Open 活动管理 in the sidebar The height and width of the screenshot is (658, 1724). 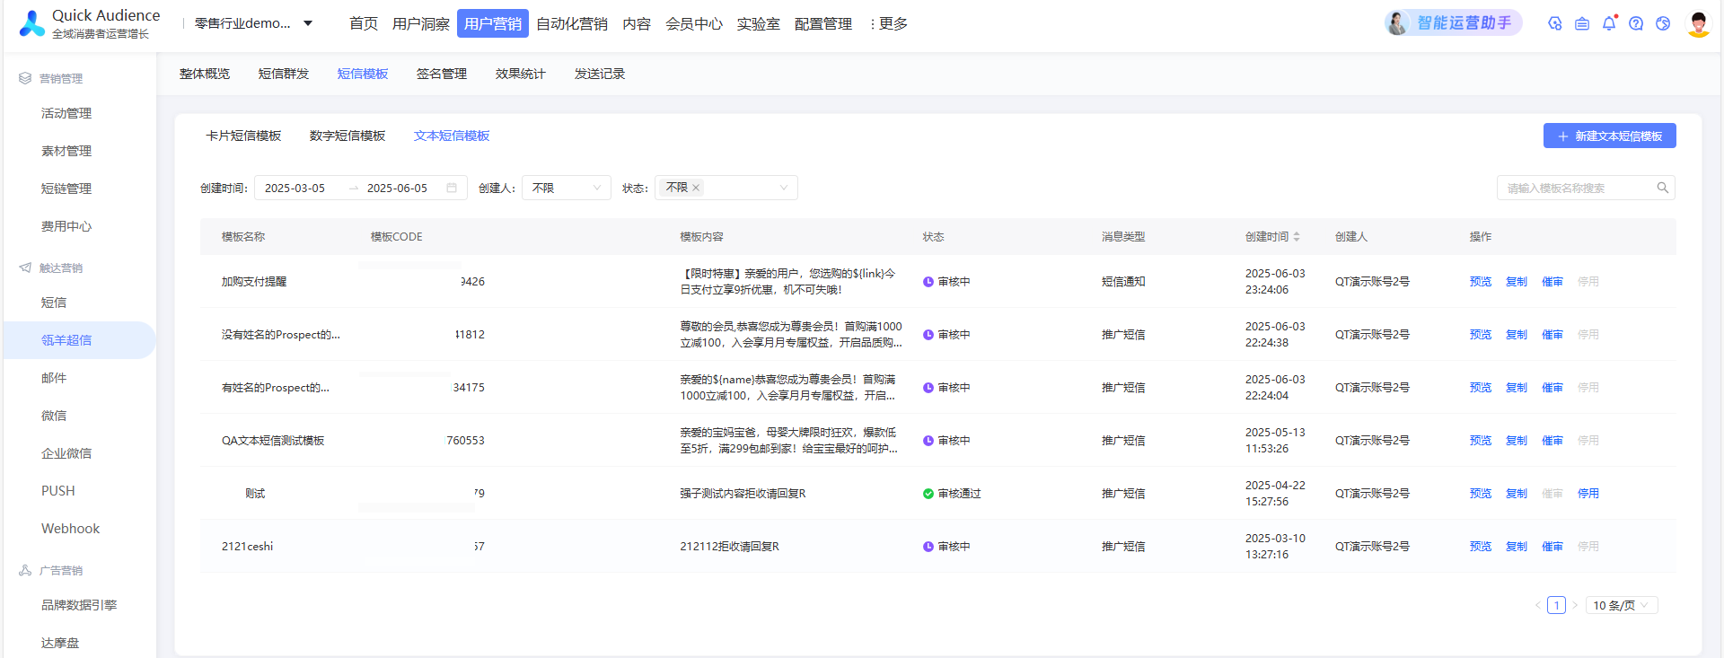pos(66,113)
